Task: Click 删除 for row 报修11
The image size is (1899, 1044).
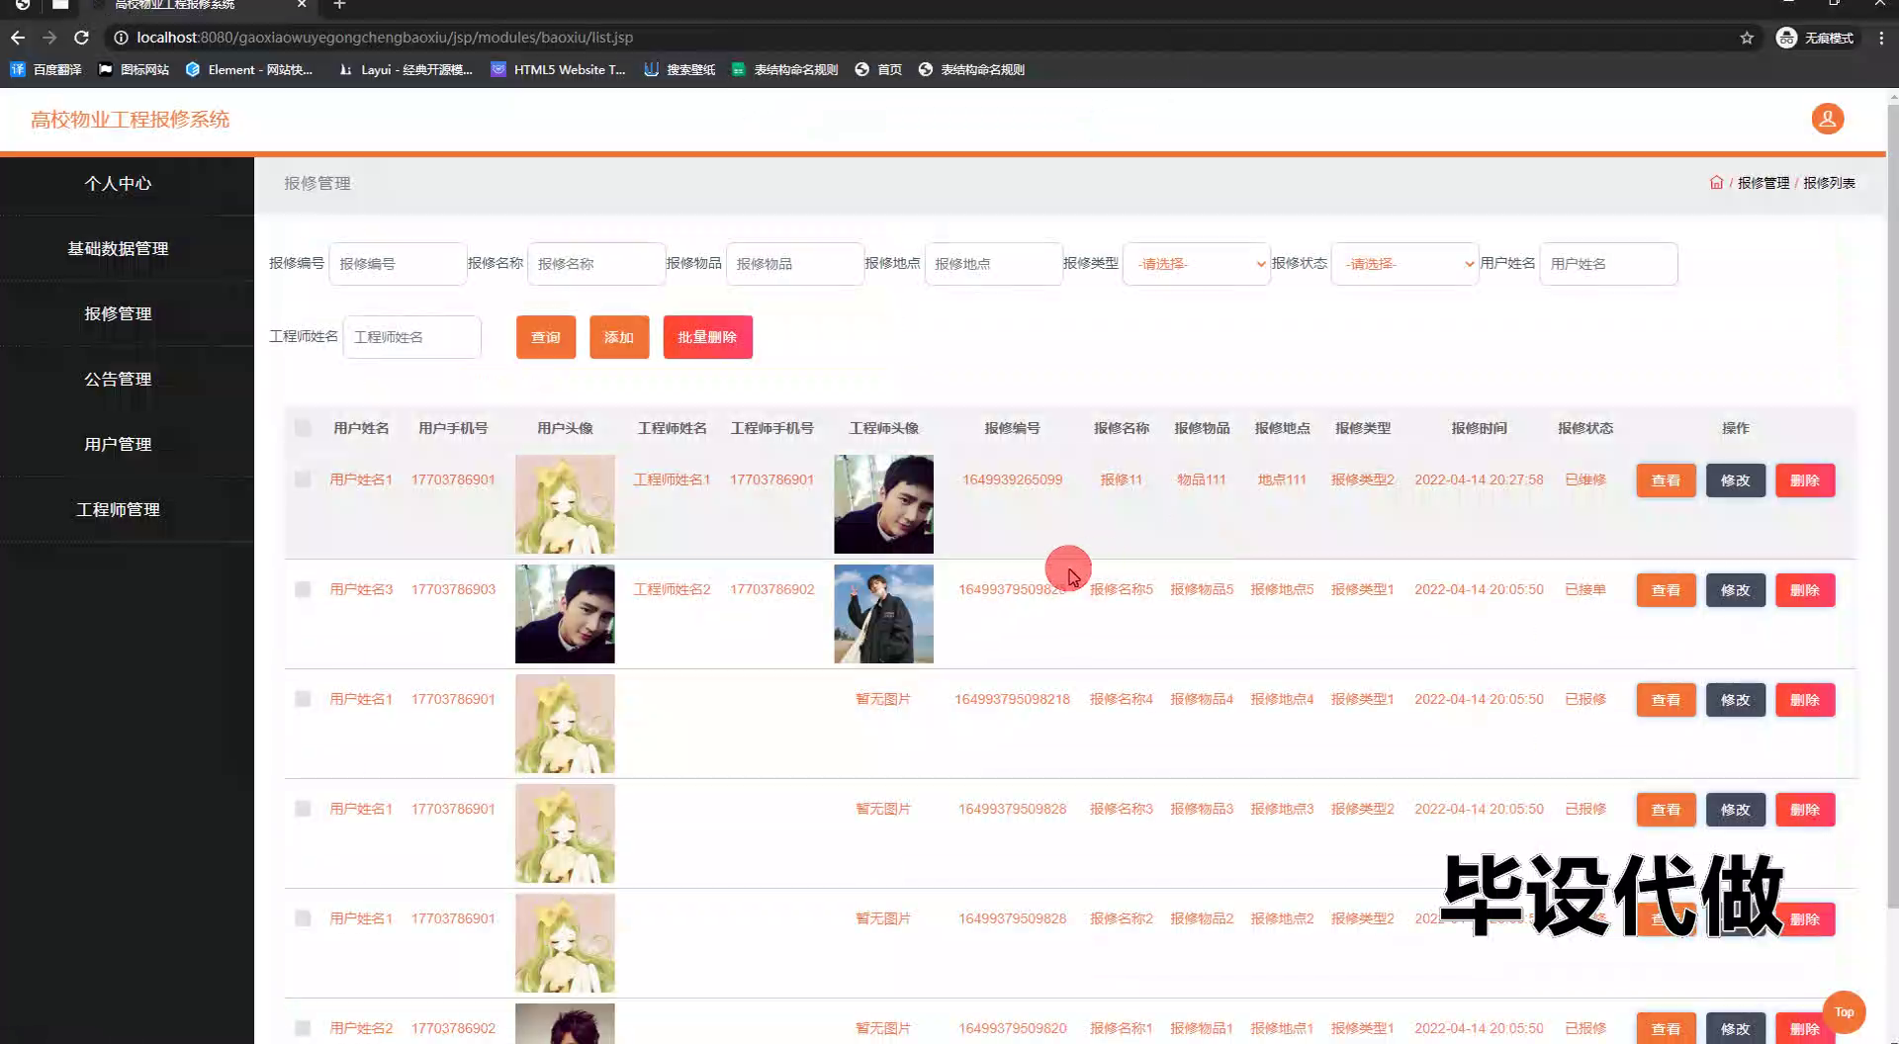Action: [x=1805, y=480]
